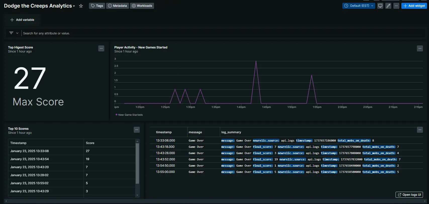Viewport: 429px width, 204px height.
Task: Open the Tags button
Action: tap(97, 6)
